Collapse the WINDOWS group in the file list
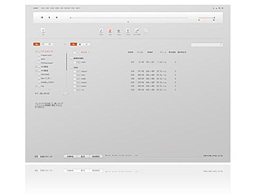259x195 pixels. pos(71,58)
